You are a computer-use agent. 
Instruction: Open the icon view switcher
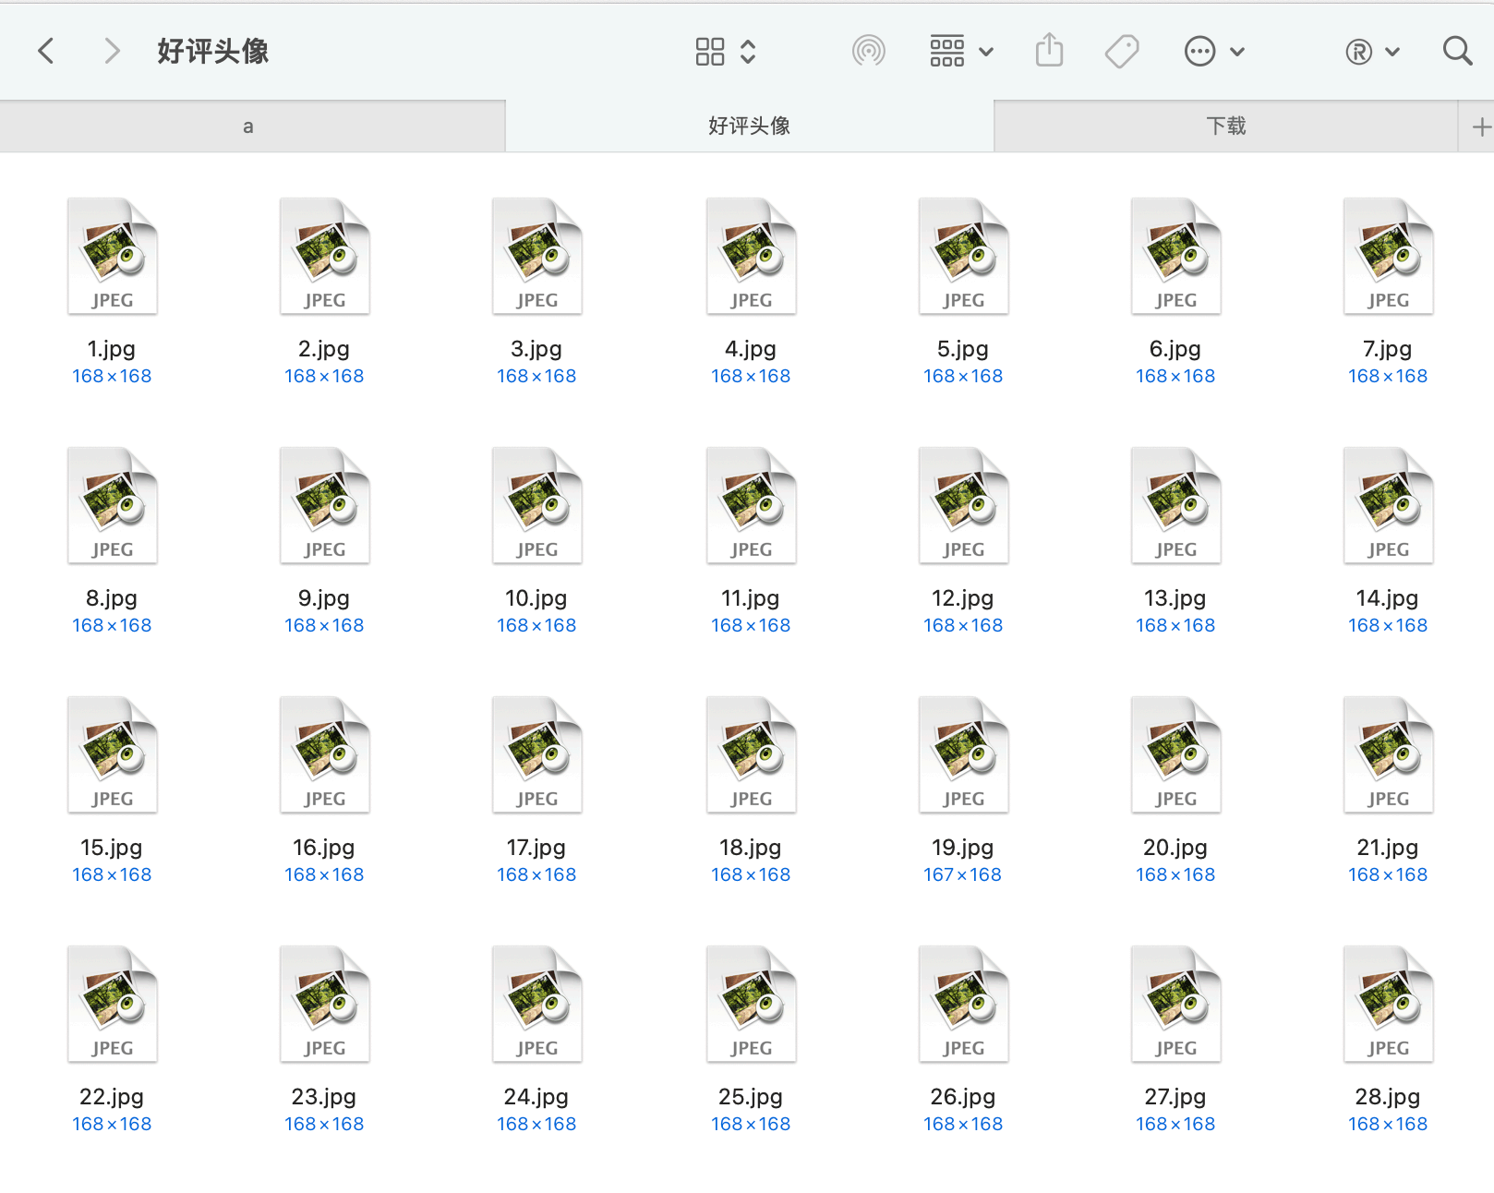point(726,52)
